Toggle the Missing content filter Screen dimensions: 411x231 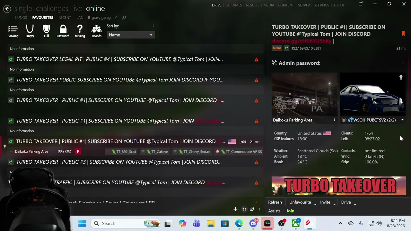click(x=80, y=31)
